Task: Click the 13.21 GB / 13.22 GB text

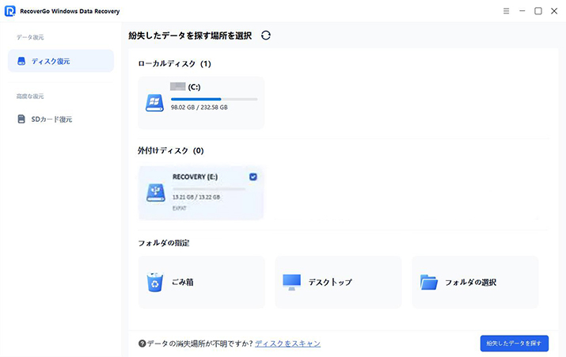Action: coord(196,197)
